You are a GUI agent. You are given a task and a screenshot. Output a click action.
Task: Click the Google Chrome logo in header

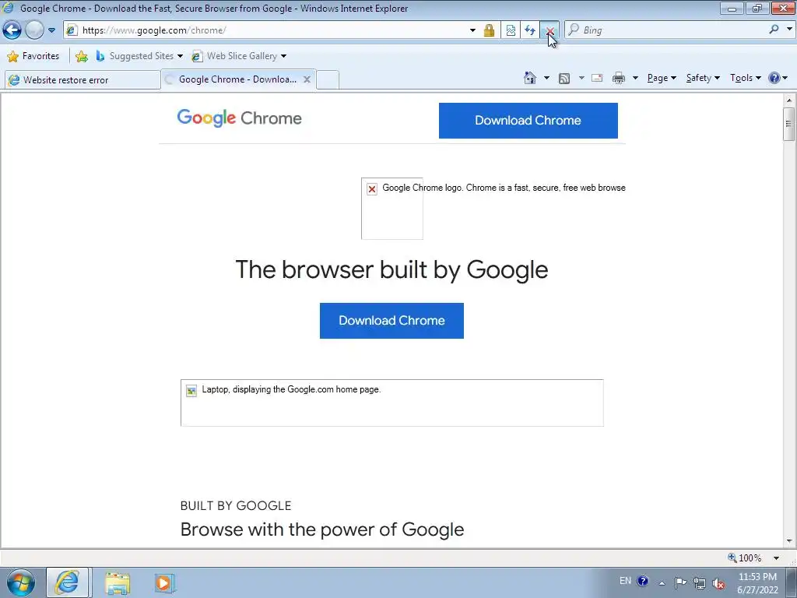tap(240, 118)
